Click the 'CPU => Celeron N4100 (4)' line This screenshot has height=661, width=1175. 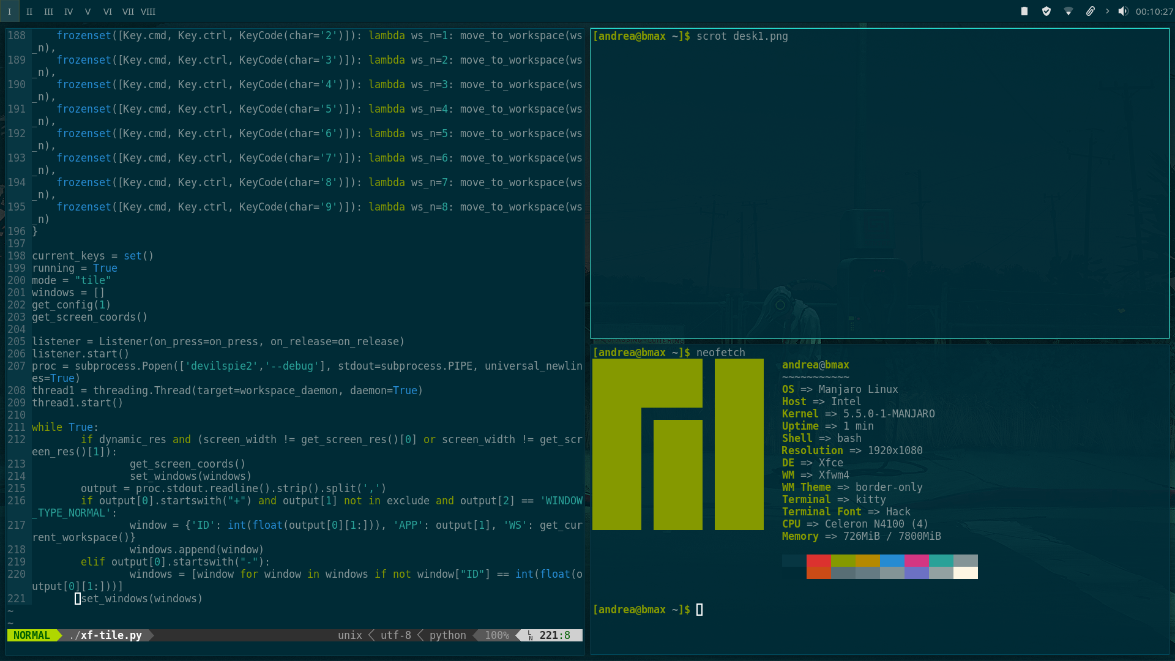point(856,524)
